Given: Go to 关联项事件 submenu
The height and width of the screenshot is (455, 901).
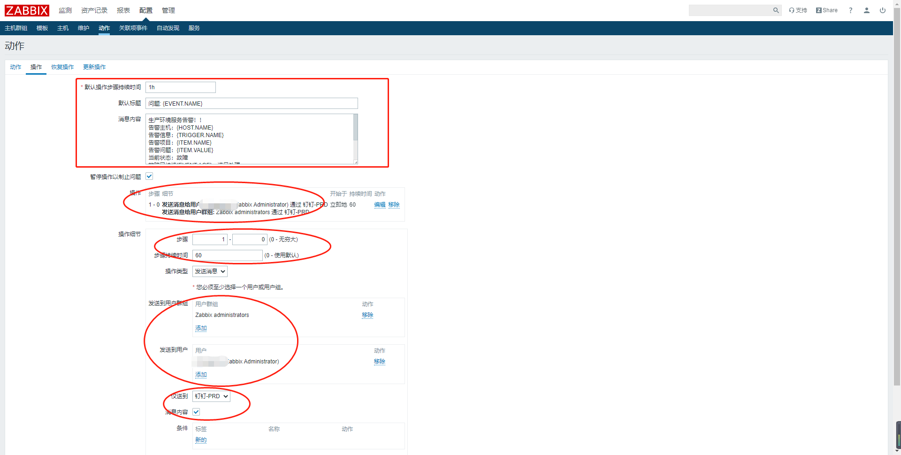Looking at the screenshot, I should 133,28.
